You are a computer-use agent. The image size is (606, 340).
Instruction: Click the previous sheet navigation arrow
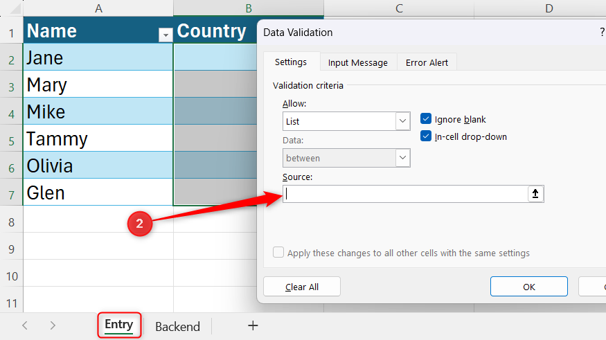[x=25, y=325]
